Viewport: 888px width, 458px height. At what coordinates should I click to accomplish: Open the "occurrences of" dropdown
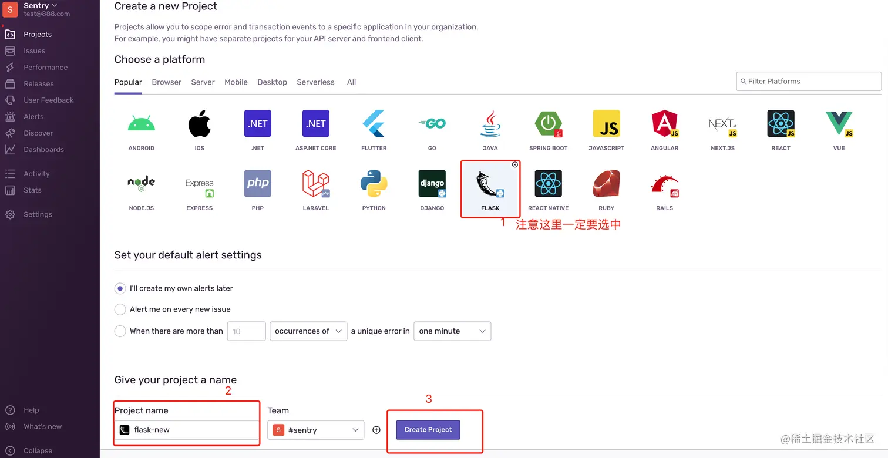[x=308, y=331]
